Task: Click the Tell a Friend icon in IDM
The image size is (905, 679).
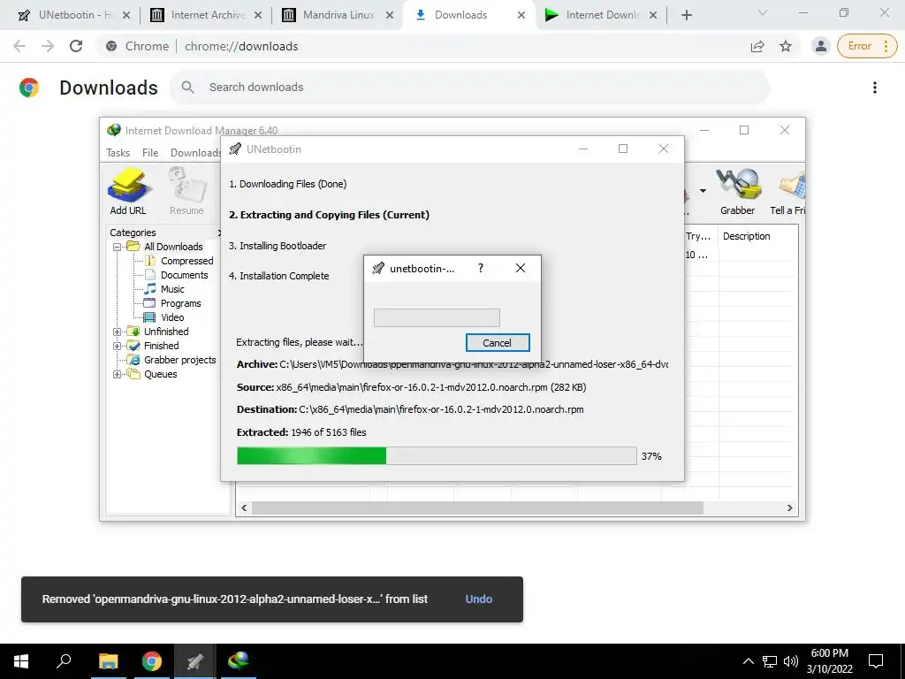Action: pos(788,191)
